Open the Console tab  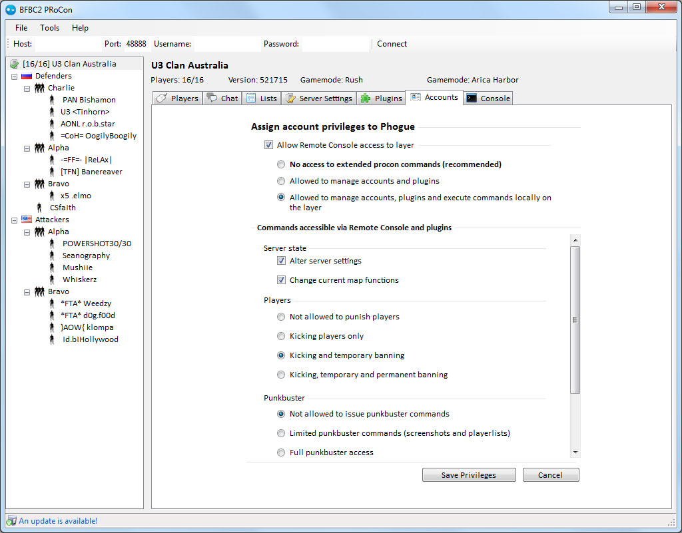pyautogui.click(x=488, y=98)
